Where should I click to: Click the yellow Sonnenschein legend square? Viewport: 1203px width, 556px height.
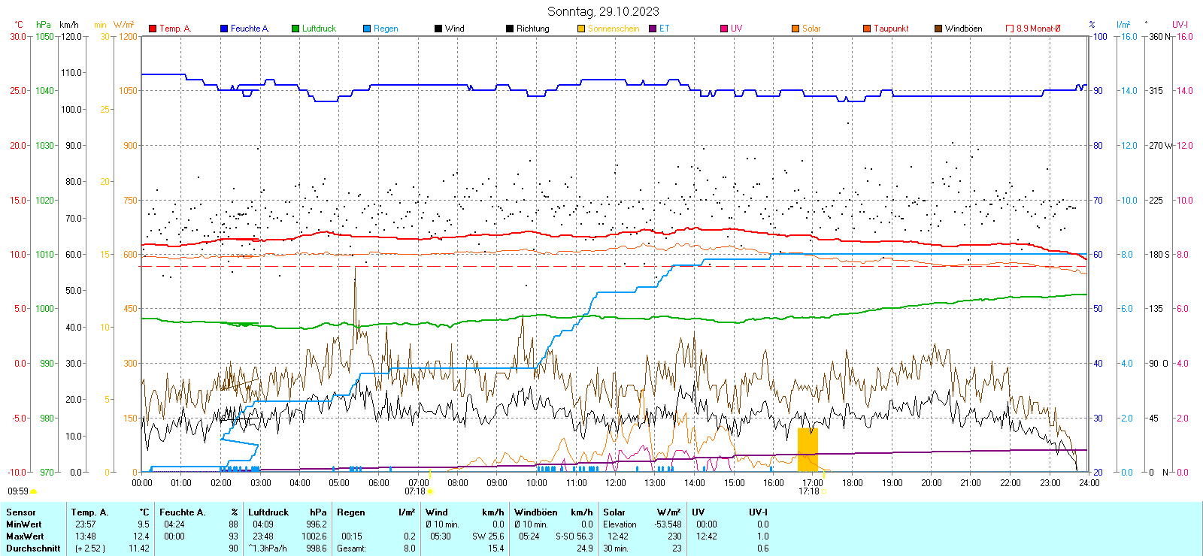pyautogui.click(x=581, y=29)
